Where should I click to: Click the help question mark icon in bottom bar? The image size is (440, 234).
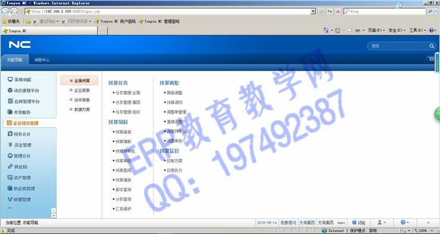tap(403, 223)
